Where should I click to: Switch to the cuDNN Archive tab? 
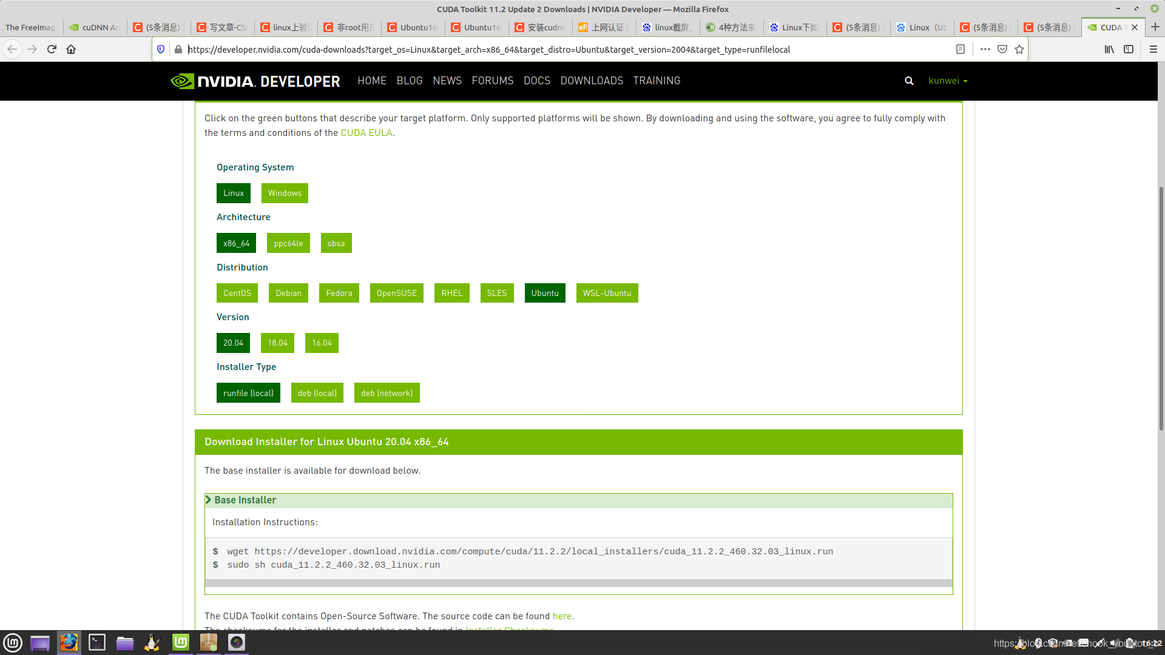pos(96,27)
